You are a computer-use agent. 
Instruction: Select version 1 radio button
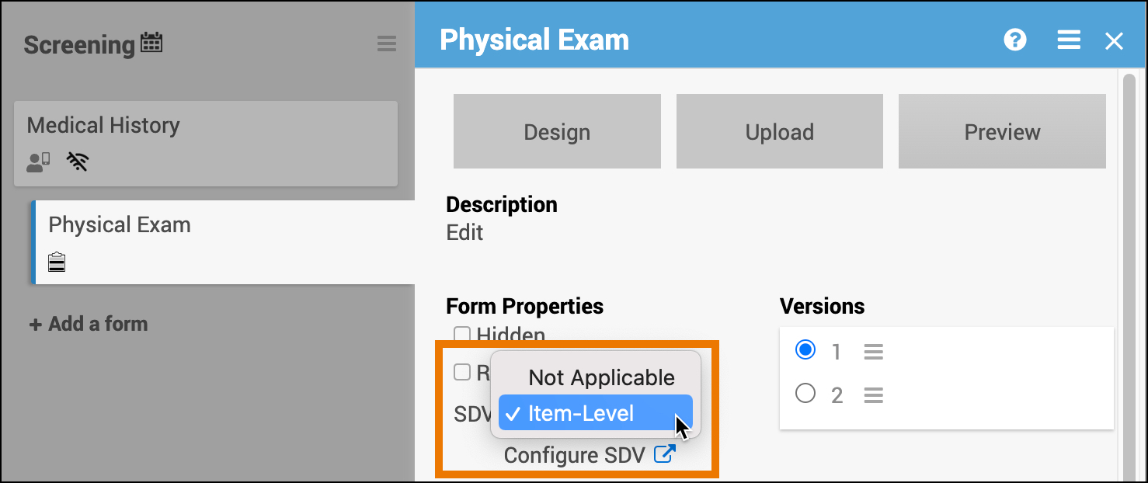806,351
